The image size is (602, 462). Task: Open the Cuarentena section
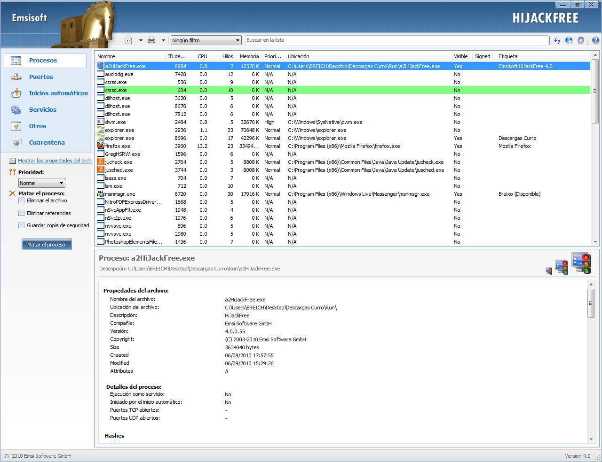(x=47, y=143)
